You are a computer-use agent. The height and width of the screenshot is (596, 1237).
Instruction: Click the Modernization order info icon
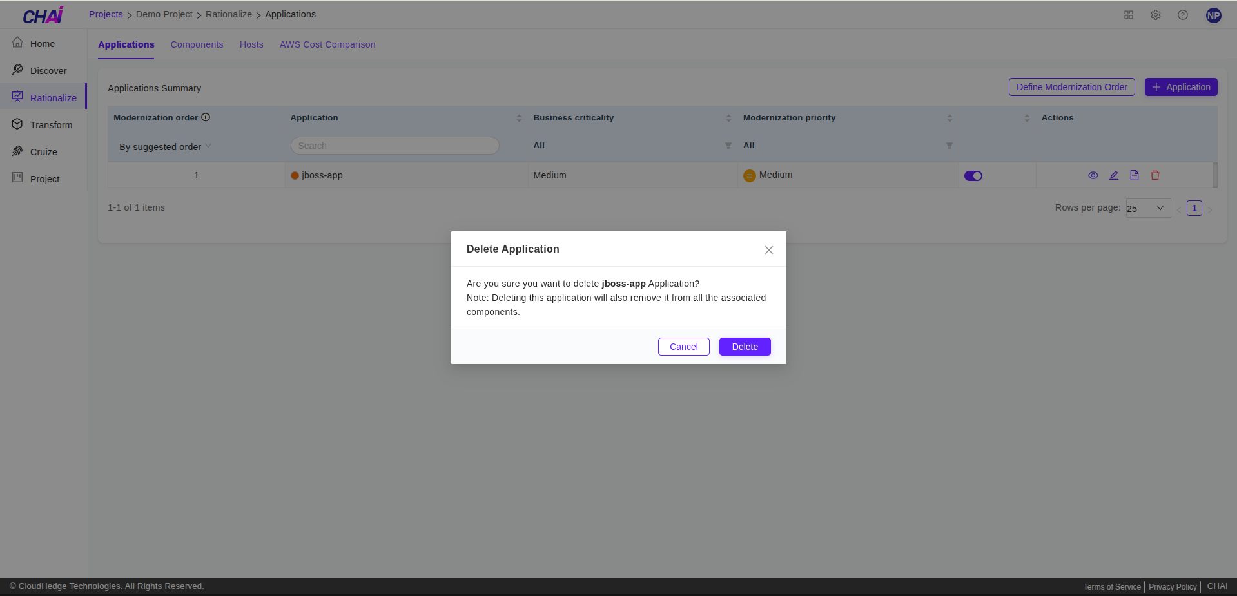(x=206, y=117)
